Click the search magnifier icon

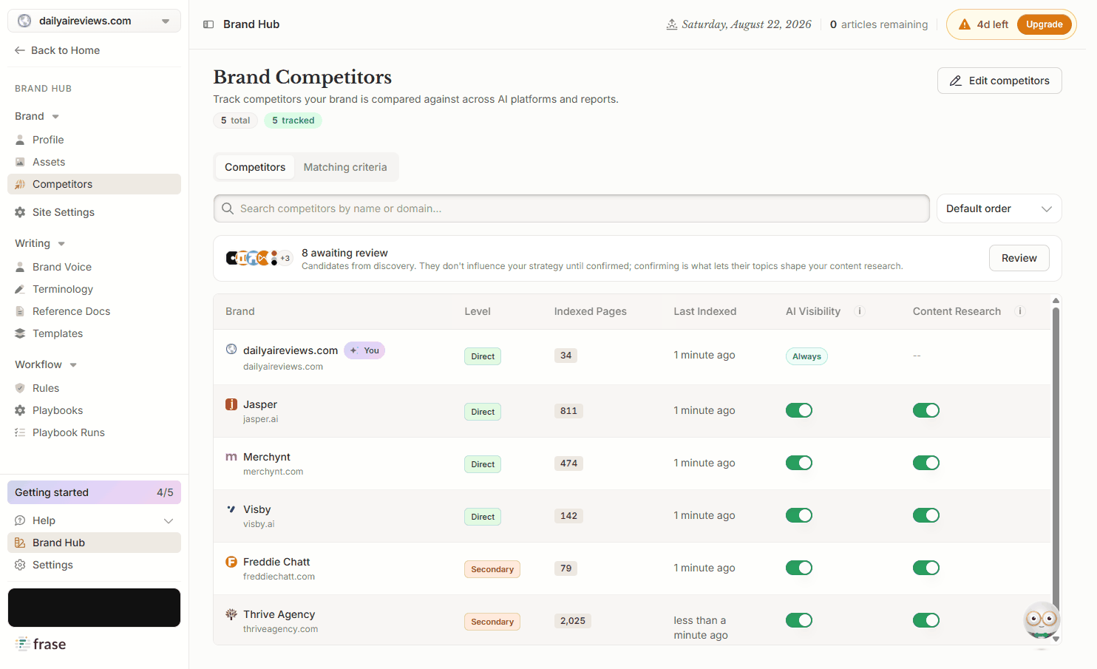(x=228, y=208)
